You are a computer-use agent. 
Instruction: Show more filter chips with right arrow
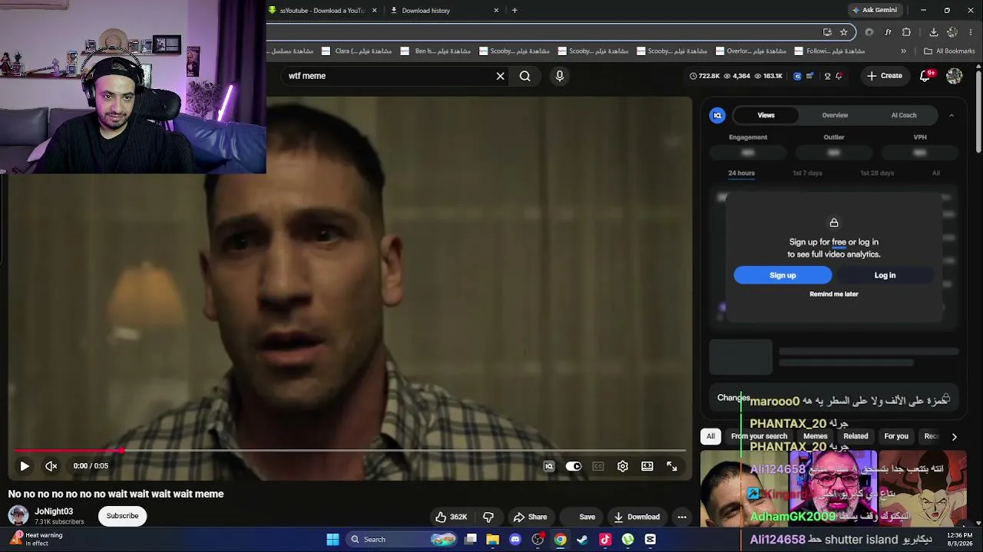954,437
